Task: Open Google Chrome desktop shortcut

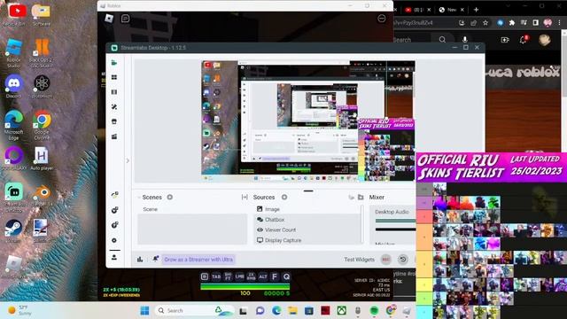Action: click(42, 124)
